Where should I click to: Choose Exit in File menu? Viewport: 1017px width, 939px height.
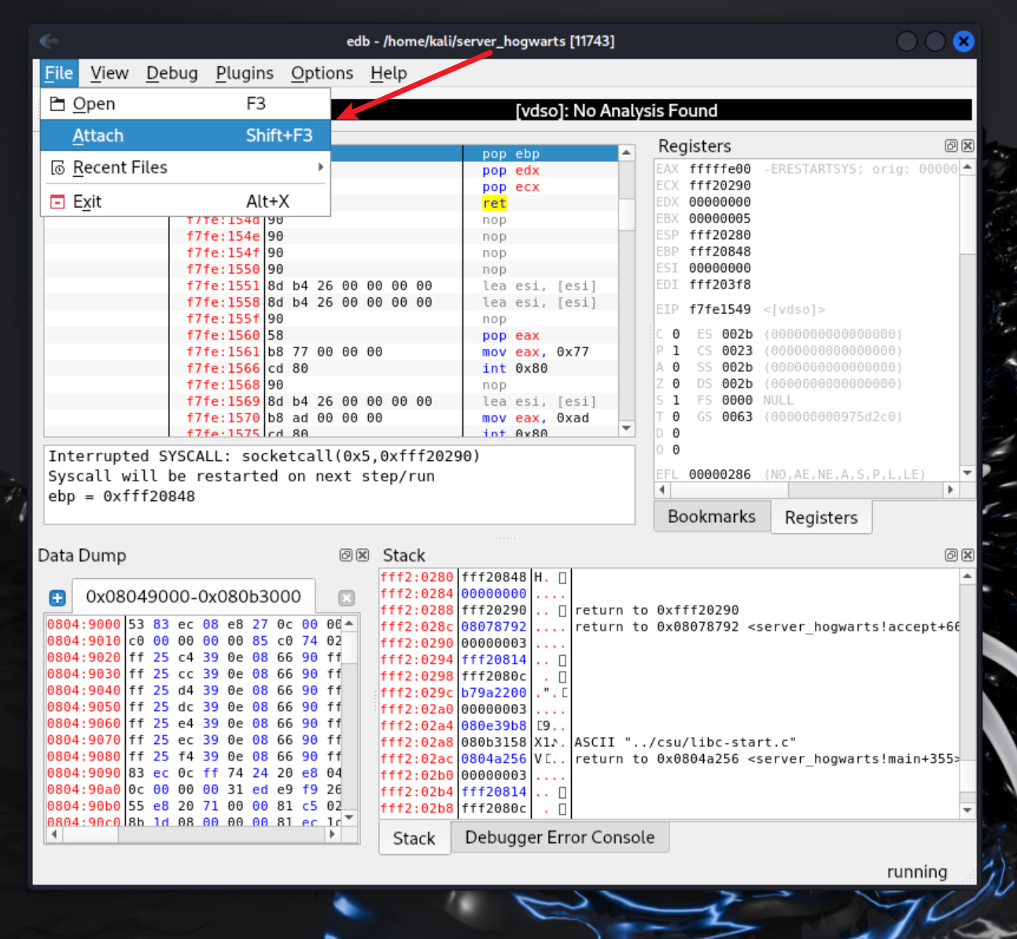coord(186,201)
